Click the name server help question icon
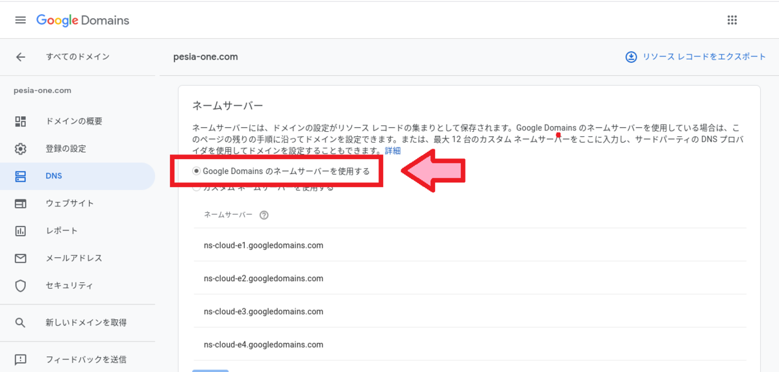The image size is (779, 372). [264, 216]
